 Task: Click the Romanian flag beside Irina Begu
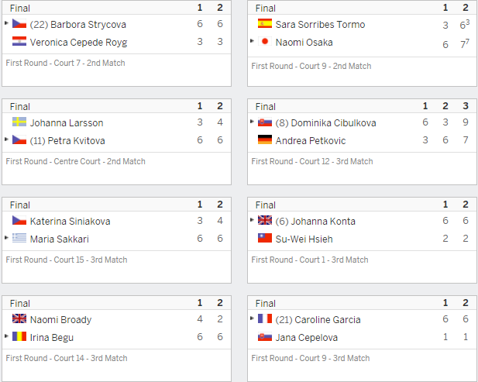pos(19,336)
